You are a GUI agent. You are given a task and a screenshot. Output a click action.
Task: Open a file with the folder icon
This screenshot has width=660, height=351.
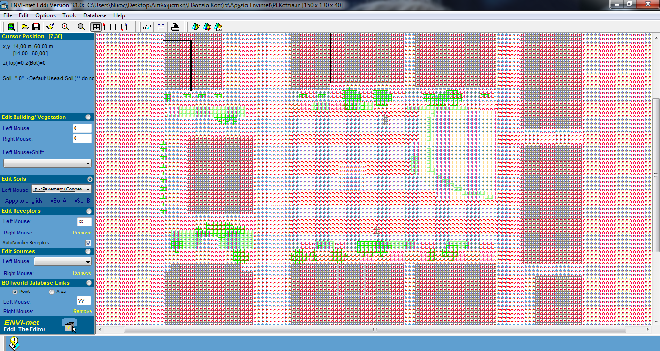click(x=25, y=27)
